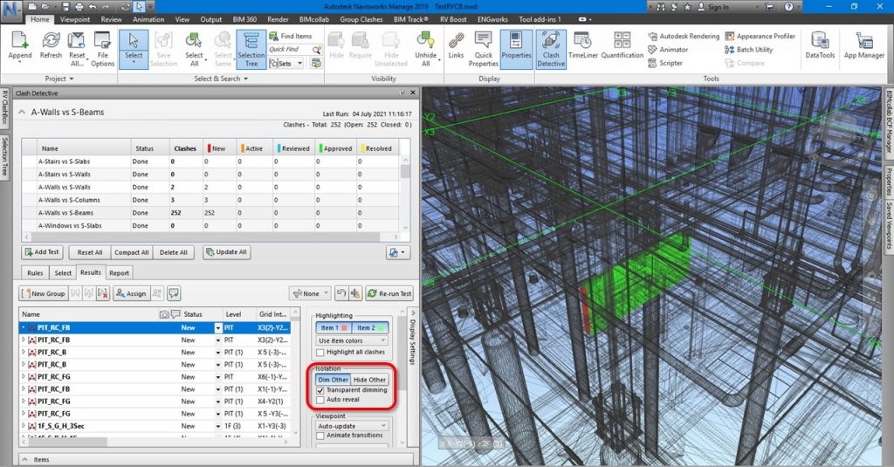Switch to the Viewpoint ribbon tab
This screenshot has width=894, height=467.
coord(75,19)
